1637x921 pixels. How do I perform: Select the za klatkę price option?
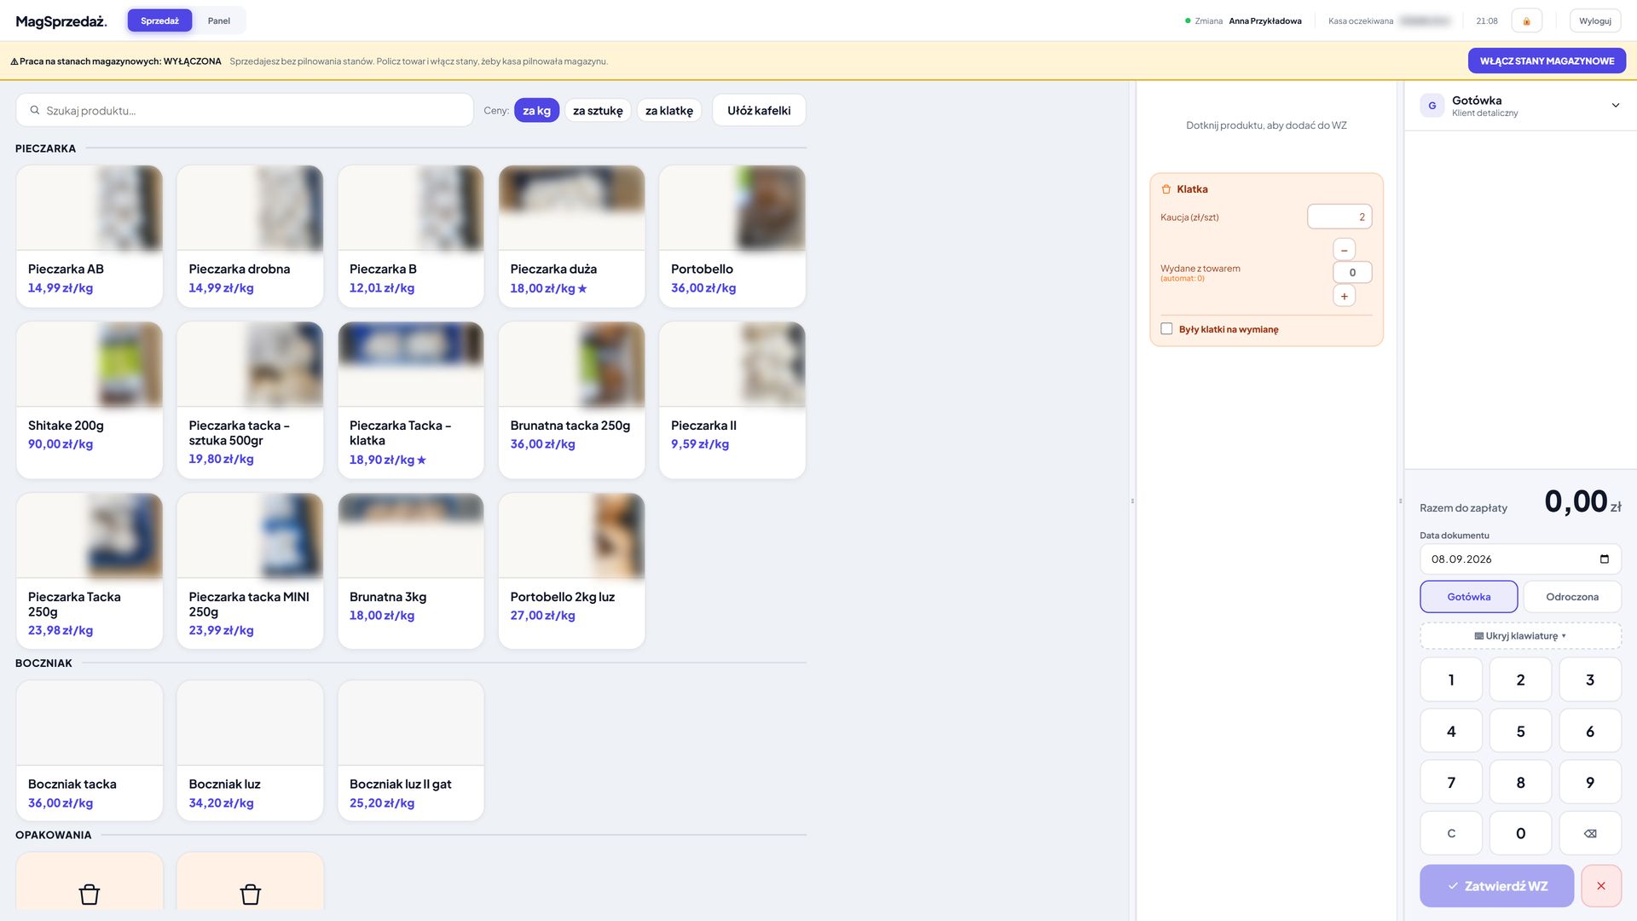(x=669, y=111)
